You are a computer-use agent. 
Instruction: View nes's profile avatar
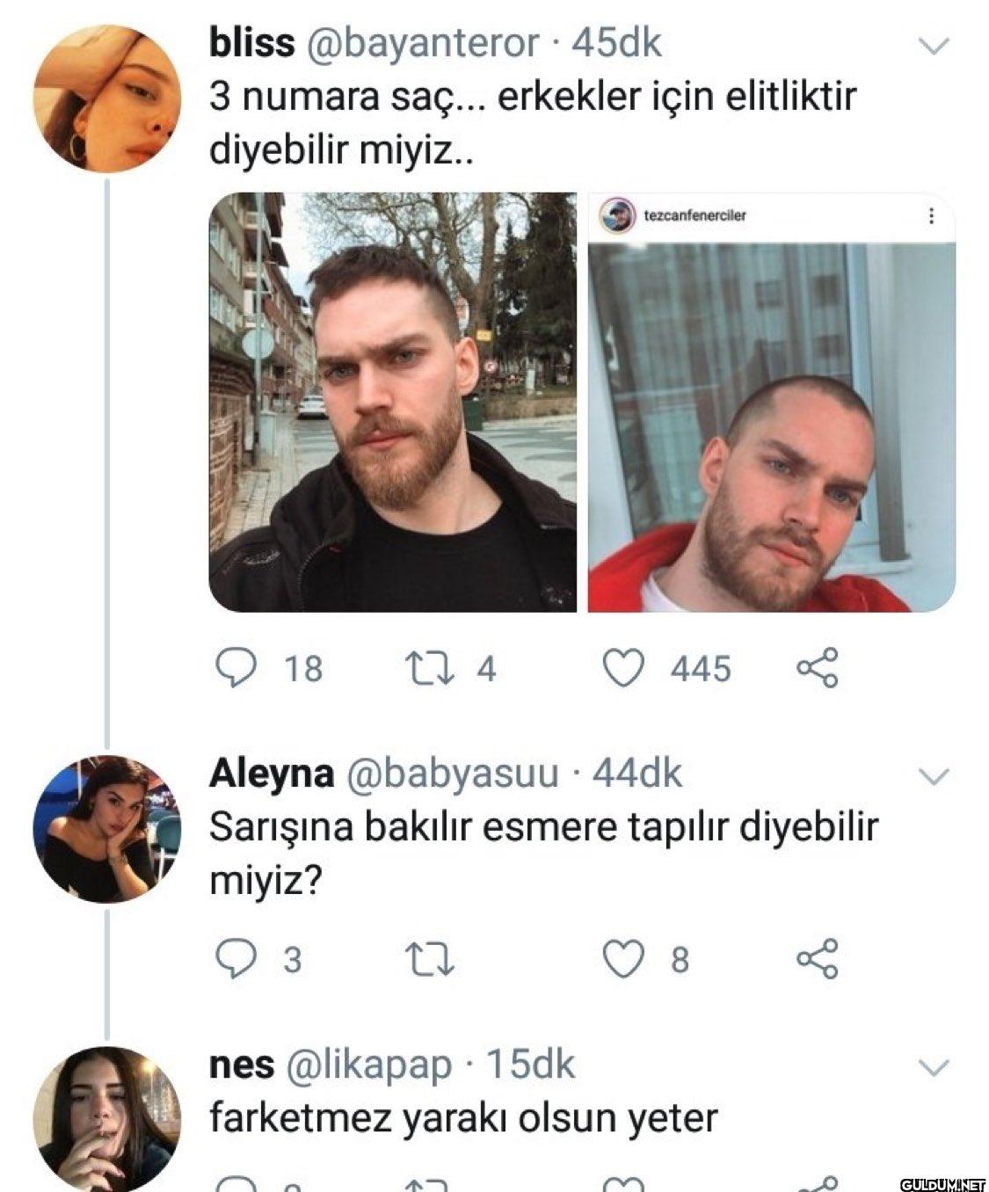[x=107, y=1118]
